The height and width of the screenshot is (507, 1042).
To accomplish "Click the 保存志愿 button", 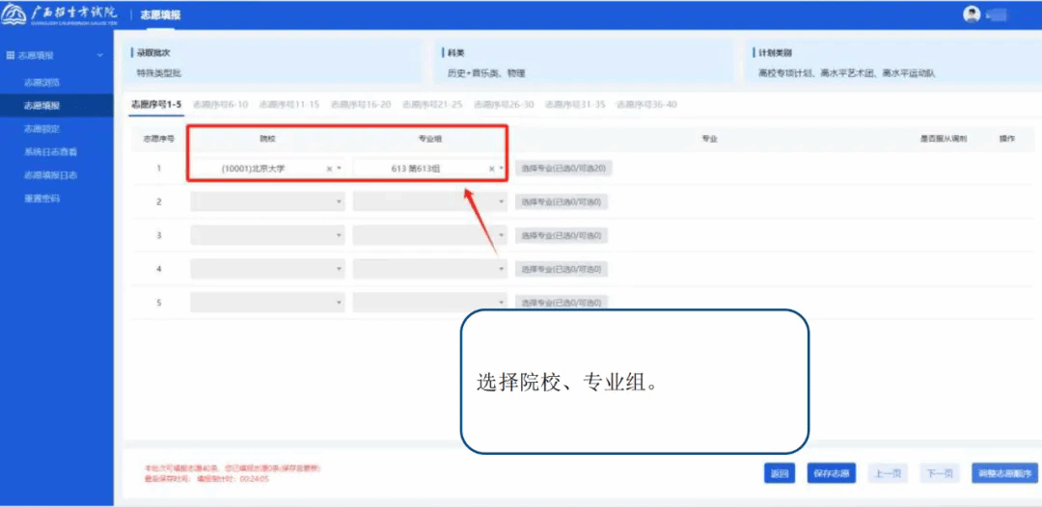I will click(831, 473).
